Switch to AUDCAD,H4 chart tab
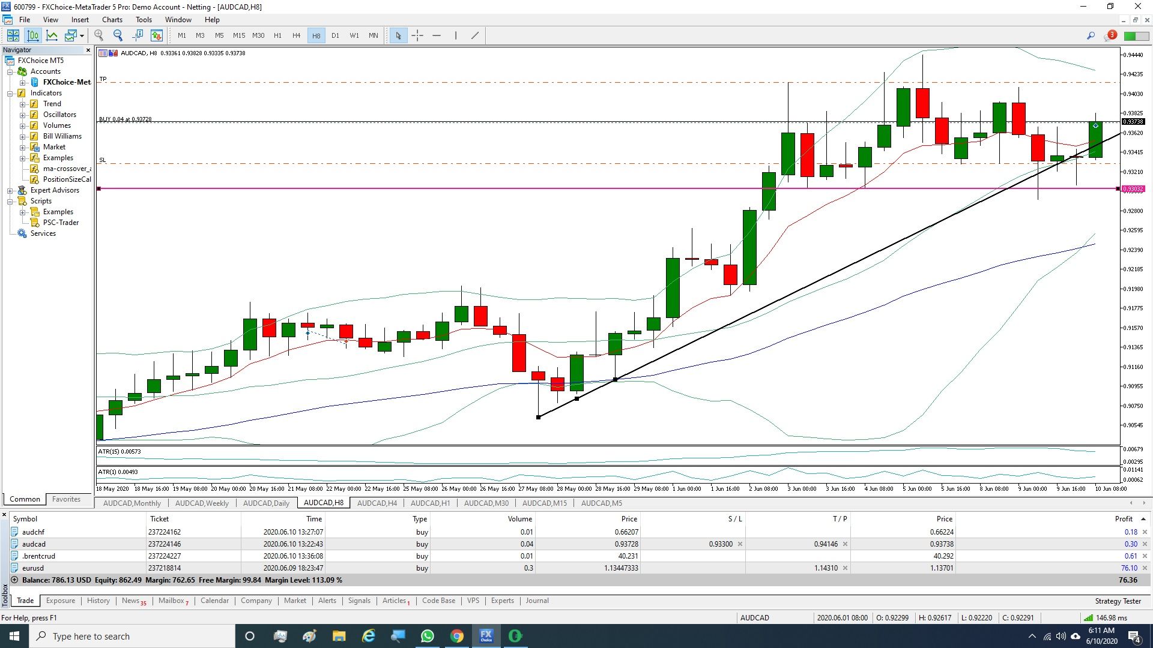The image size is (1153, 648). tap(377, 503)
